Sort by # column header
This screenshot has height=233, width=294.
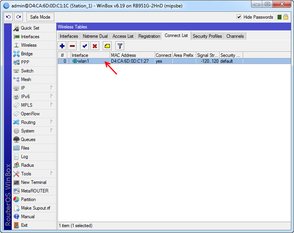pyautogui.click(x=63, y=55)
